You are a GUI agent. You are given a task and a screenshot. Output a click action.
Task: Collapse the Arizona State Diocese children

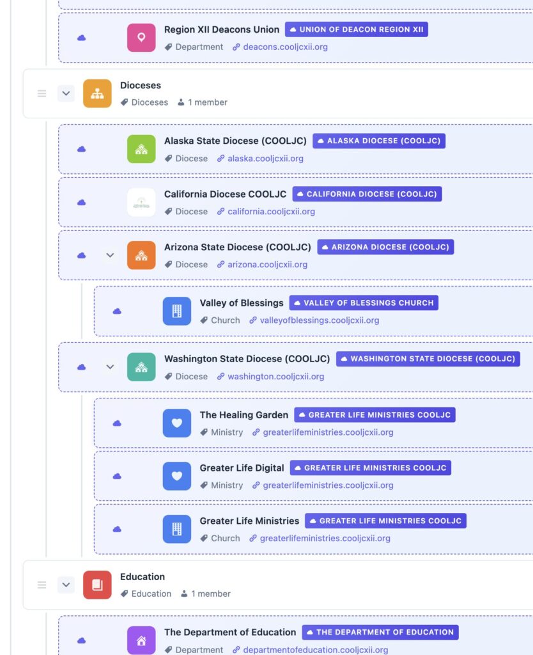pos(110,255)
